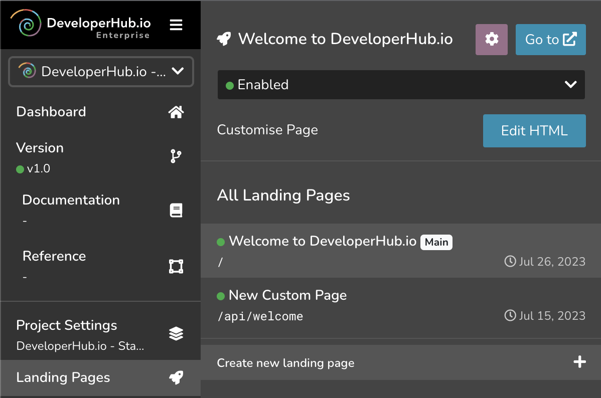This screenshot has height=398, width=601.
Task: Open page settings with gear button
Action: [491, 40]
